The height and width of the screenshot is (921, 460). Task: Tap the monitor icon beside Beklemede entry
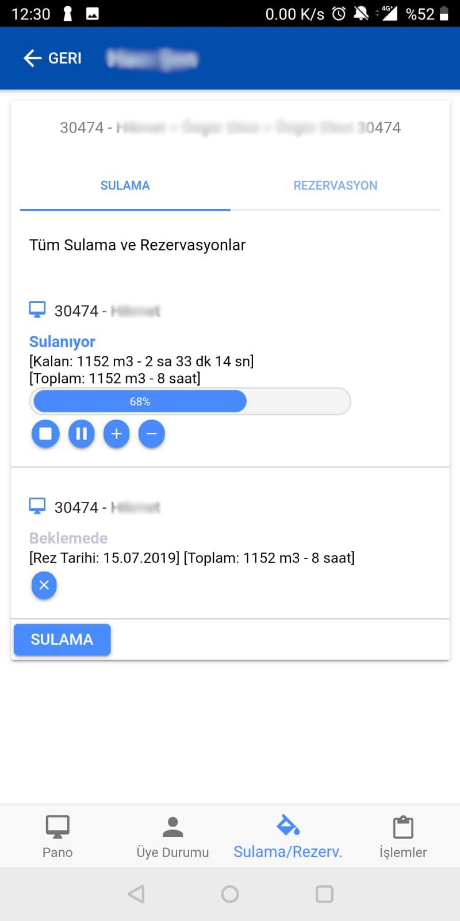[37, 507]
